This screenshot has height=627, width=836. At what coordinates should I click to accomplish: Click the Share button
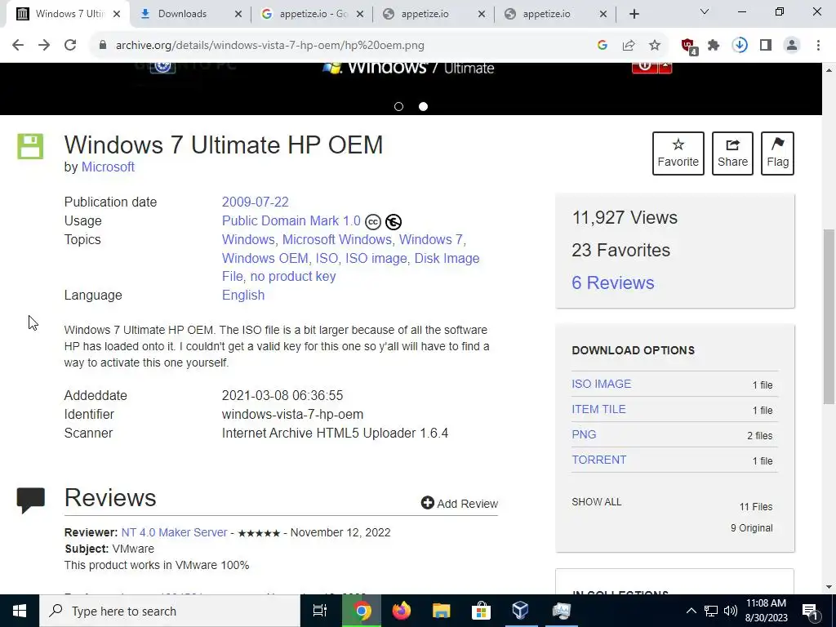[x=732, y=153]
